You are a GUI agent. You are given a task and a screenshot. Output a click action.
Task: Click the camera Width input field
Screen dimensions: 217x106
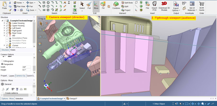tap(27, 67)
